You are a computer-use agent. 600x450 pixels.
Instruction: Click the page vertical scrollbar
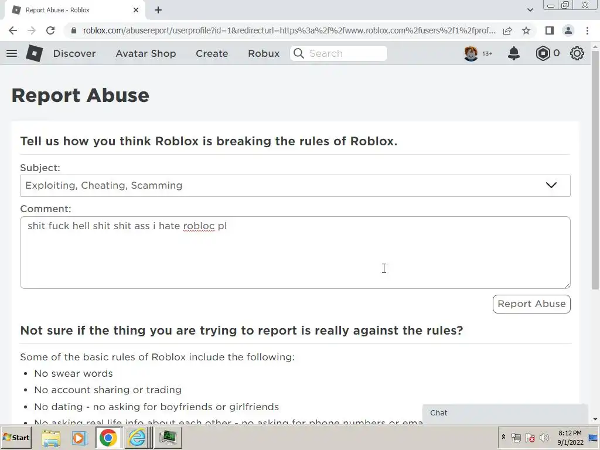pyautogui.click(x=595, y=171)
